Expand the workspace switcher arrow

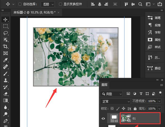154,4
